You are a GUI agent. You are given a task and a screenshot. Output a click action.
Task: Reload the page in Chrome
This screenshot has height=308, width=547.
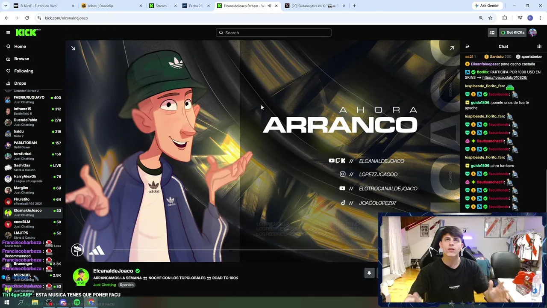click(x=27, y=18)
